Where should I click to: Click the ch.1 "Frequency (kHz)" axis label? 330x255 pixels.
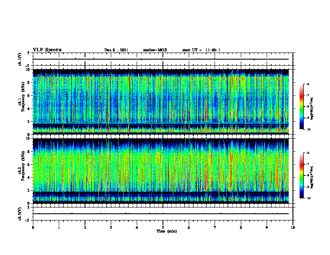(x=23, y=97)
